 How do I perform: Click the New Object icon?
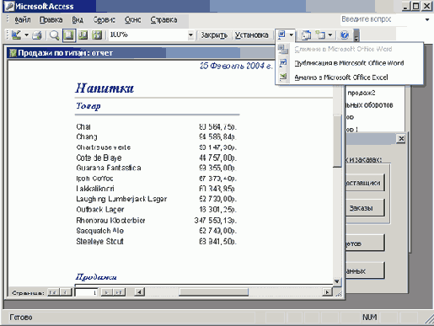(320, 35)
